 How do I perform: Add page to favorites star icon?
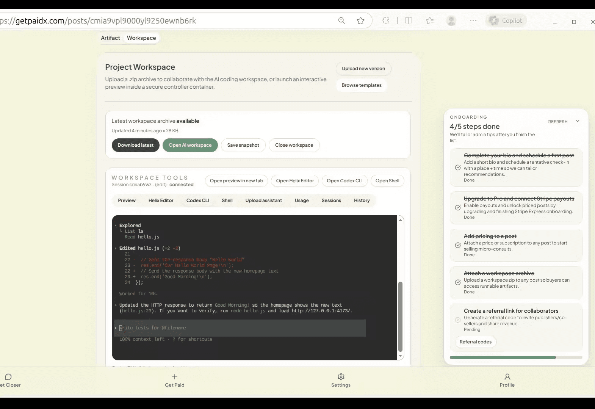[x=360, y=20]
